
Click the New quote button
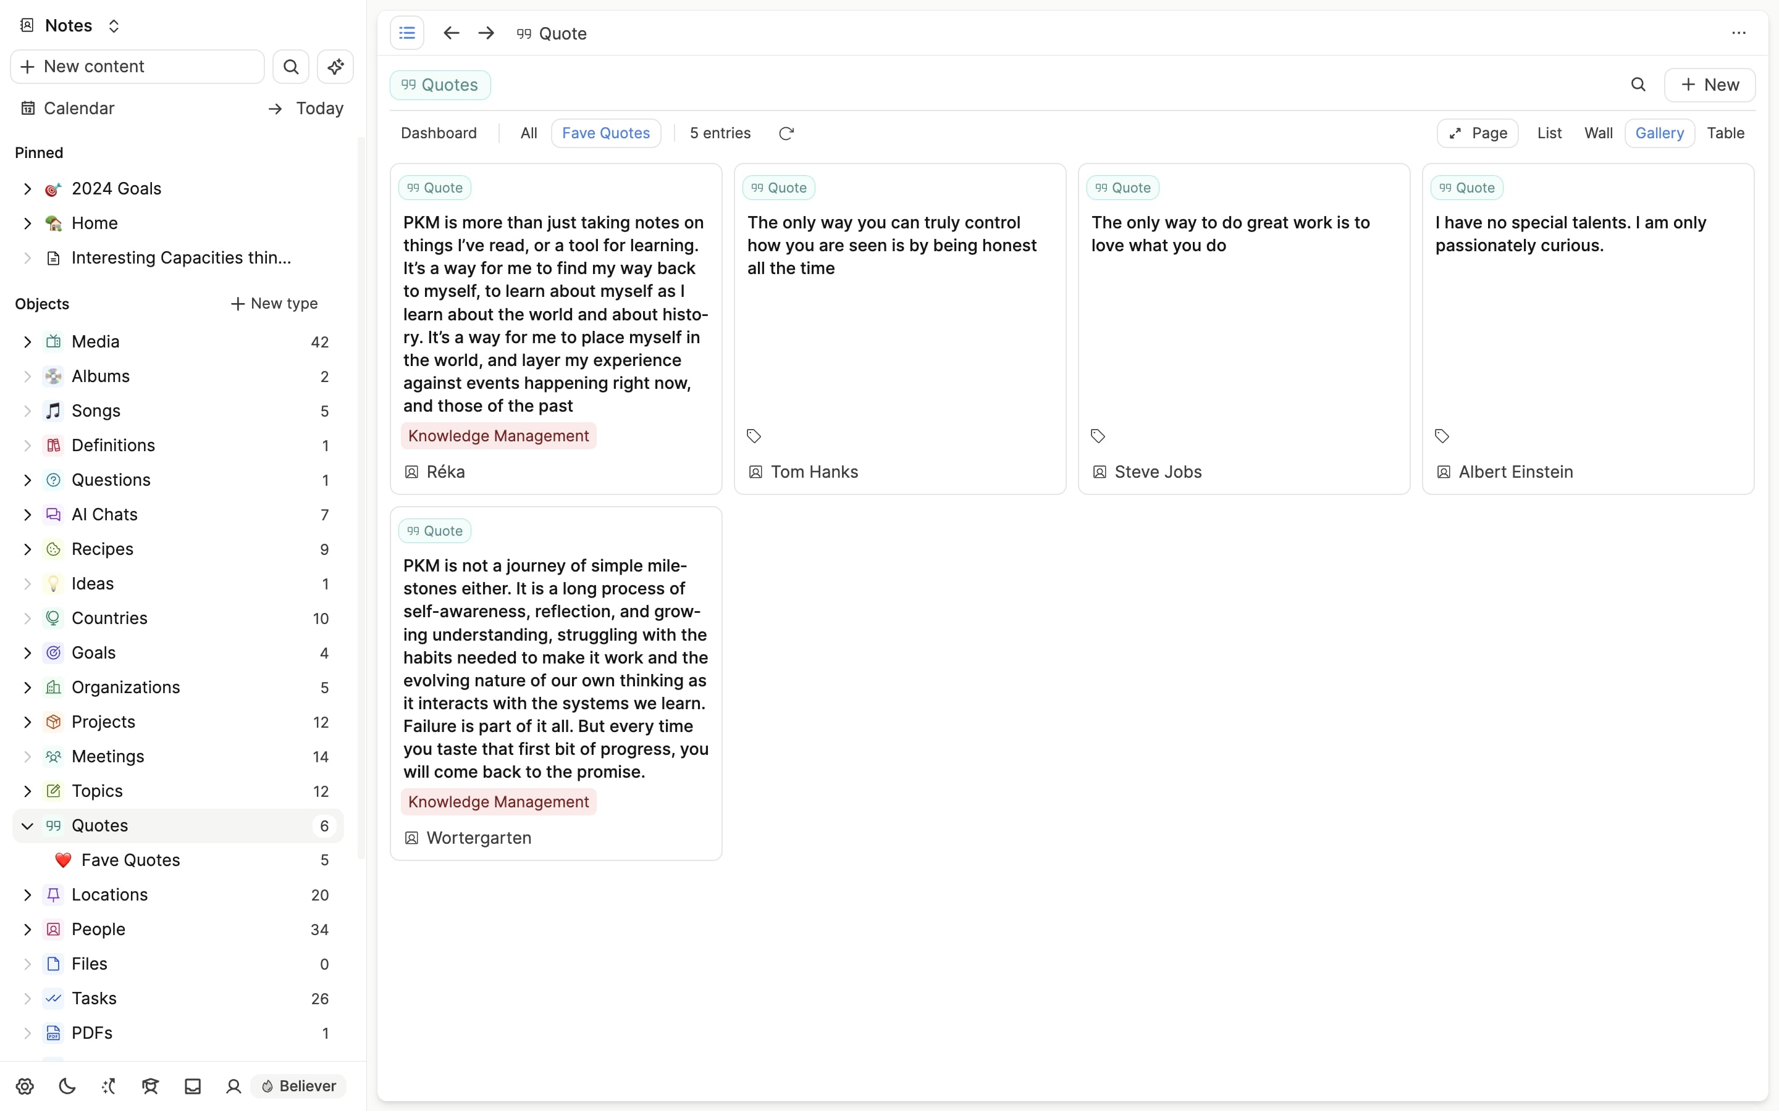[x=1710, y=85]
